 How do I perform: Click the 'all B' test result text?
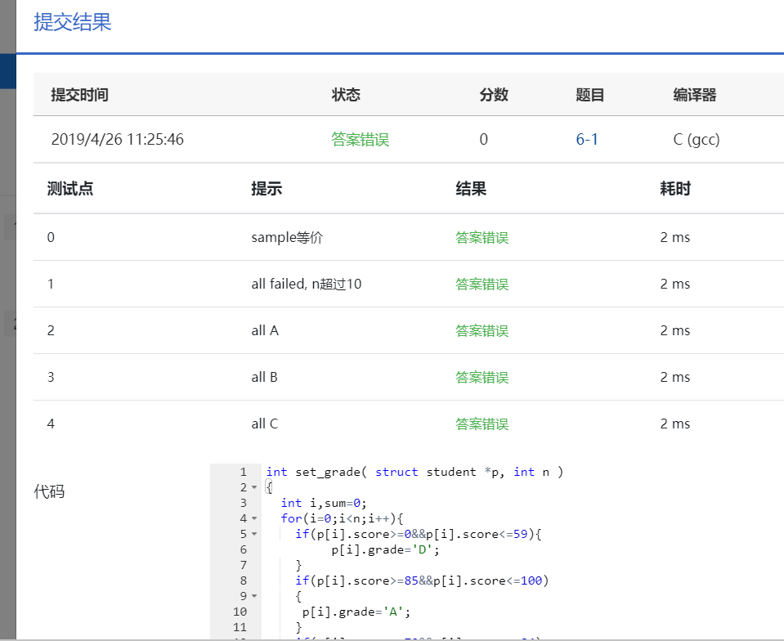click(482, 378)
